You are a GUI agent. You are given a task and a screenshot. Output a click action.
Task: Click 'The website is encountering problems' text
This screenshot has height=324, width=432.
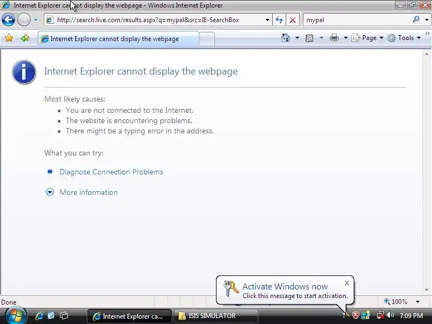[x=129, y=120]
